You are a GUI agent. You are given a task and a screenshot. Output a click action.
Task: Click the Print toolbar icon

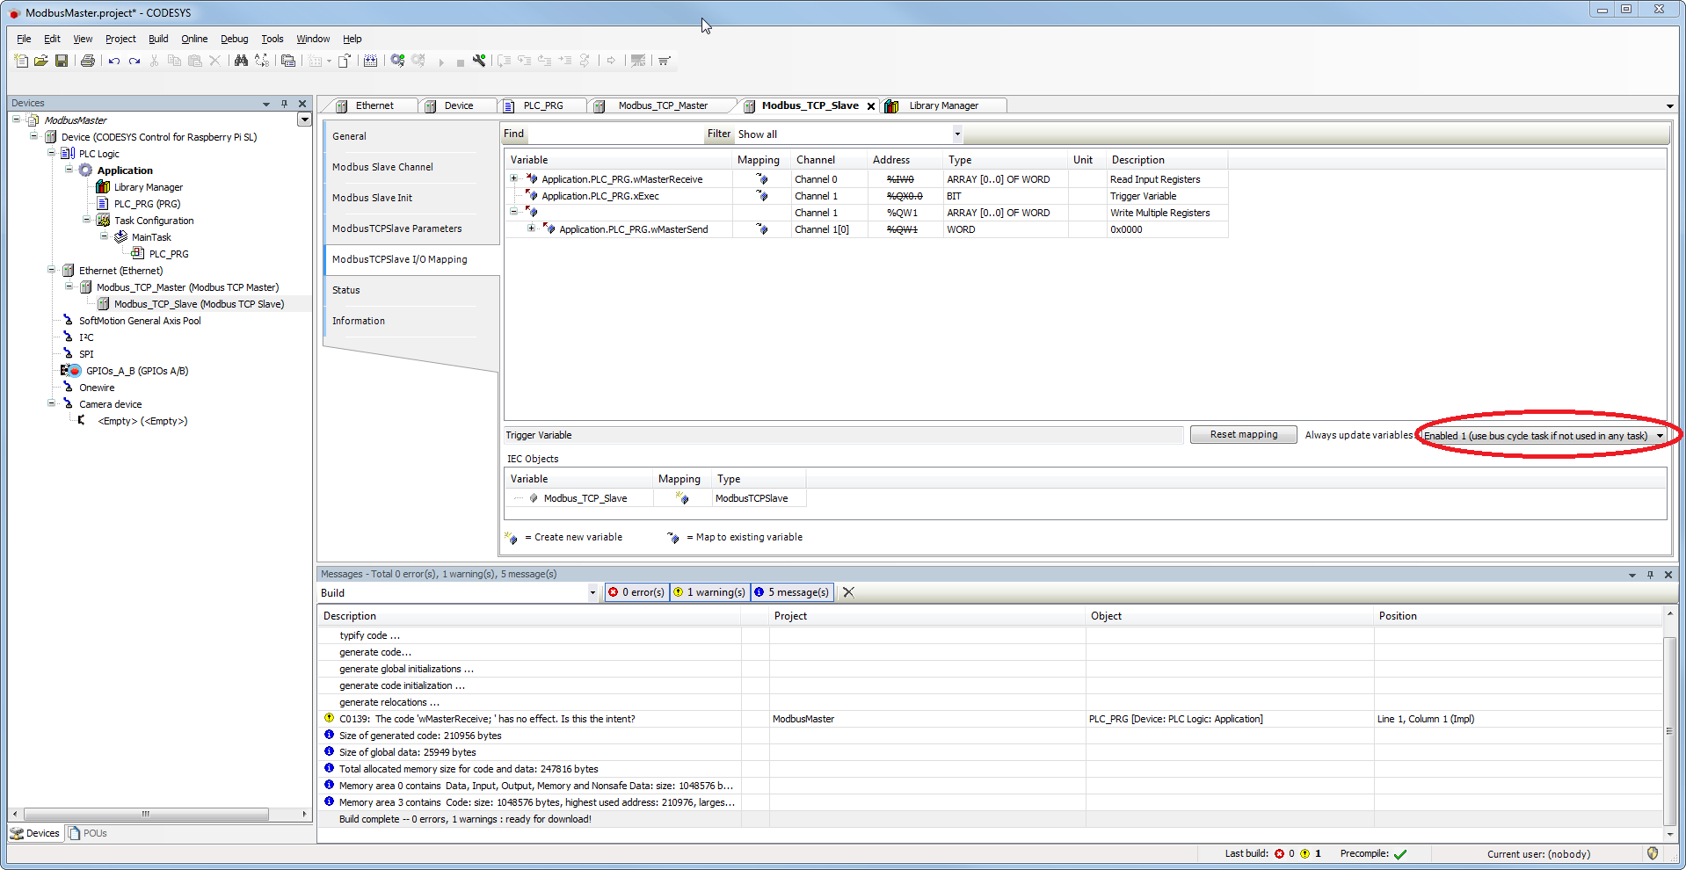[87, 61]
